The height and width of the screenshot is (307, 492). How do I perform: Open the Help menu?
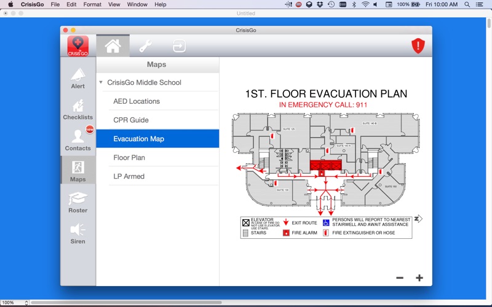click(x=161, y=4)
